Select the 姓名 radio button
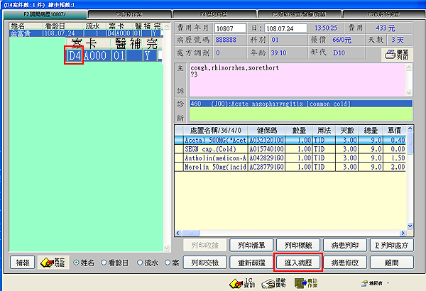The image size is (426, 291). click(78, 263)
